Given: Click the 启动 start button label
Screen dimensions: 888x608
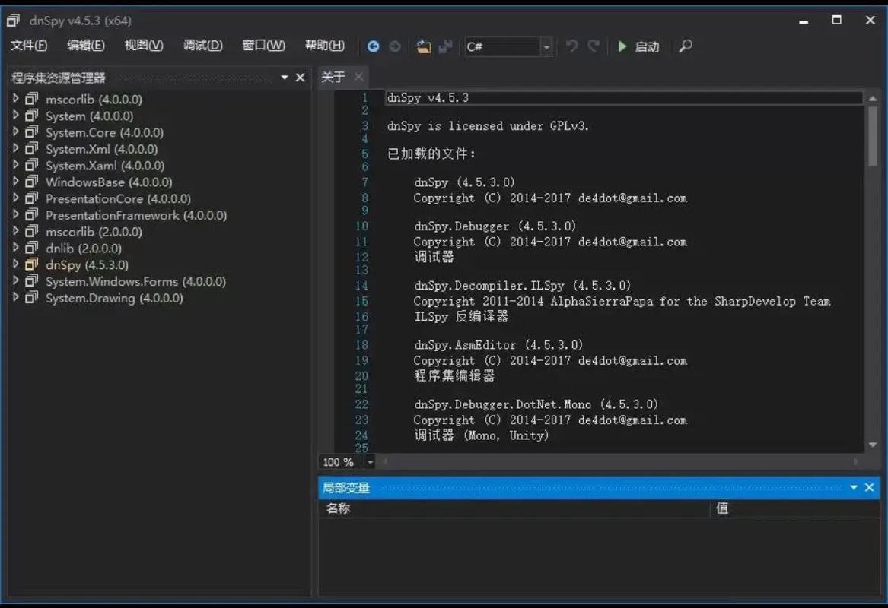Looking at the screenshot, I should click(x=647, y=46).
